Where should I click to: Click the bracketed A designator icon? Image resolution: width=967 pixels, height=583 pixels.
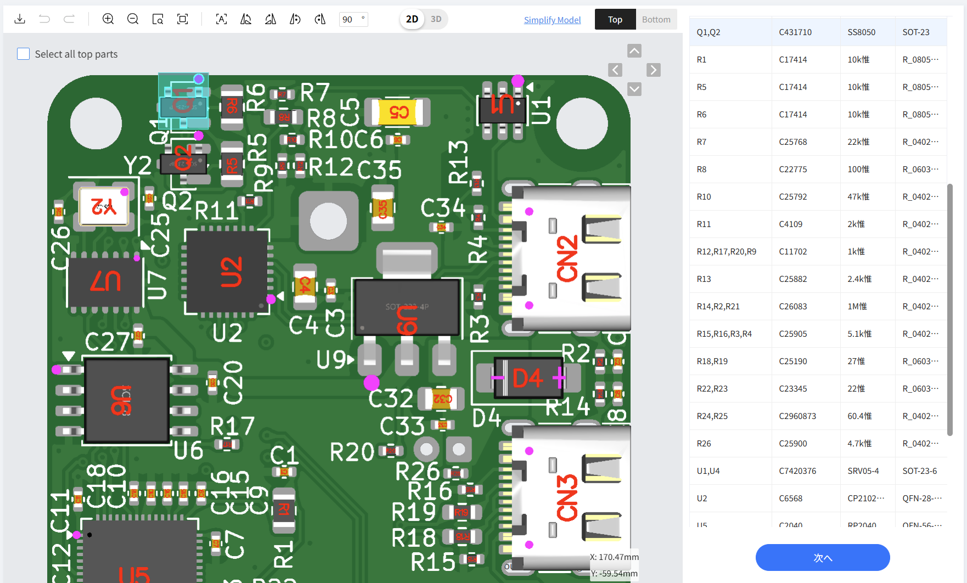pyautogui.click(x=221, y=19)
